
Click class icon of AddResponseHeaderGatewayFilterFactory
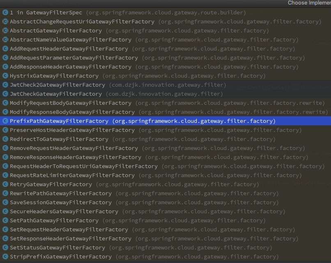click(x=5, y=67)
